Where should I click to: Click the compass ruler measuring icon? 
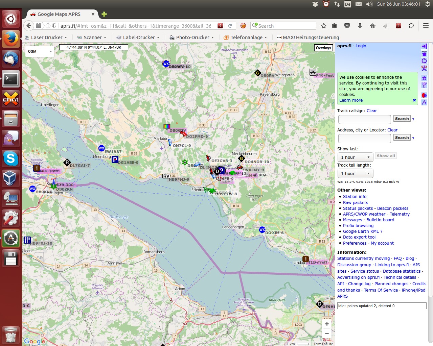424,102
